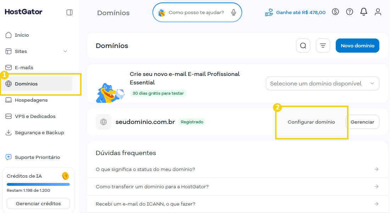Open the billing dollar icon
390x213 pixels.
(x=335, y=12)
